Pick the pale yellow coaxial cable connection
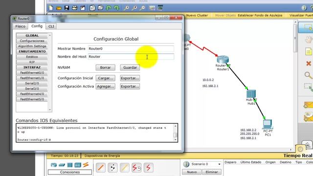Screen dimensions: 313x176 125,168
